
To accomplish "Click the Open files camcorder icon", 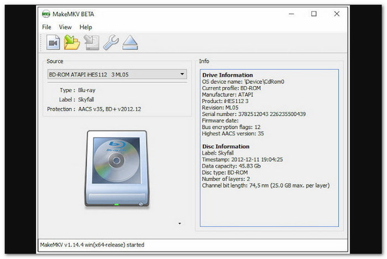I will (x=53, y=42).
